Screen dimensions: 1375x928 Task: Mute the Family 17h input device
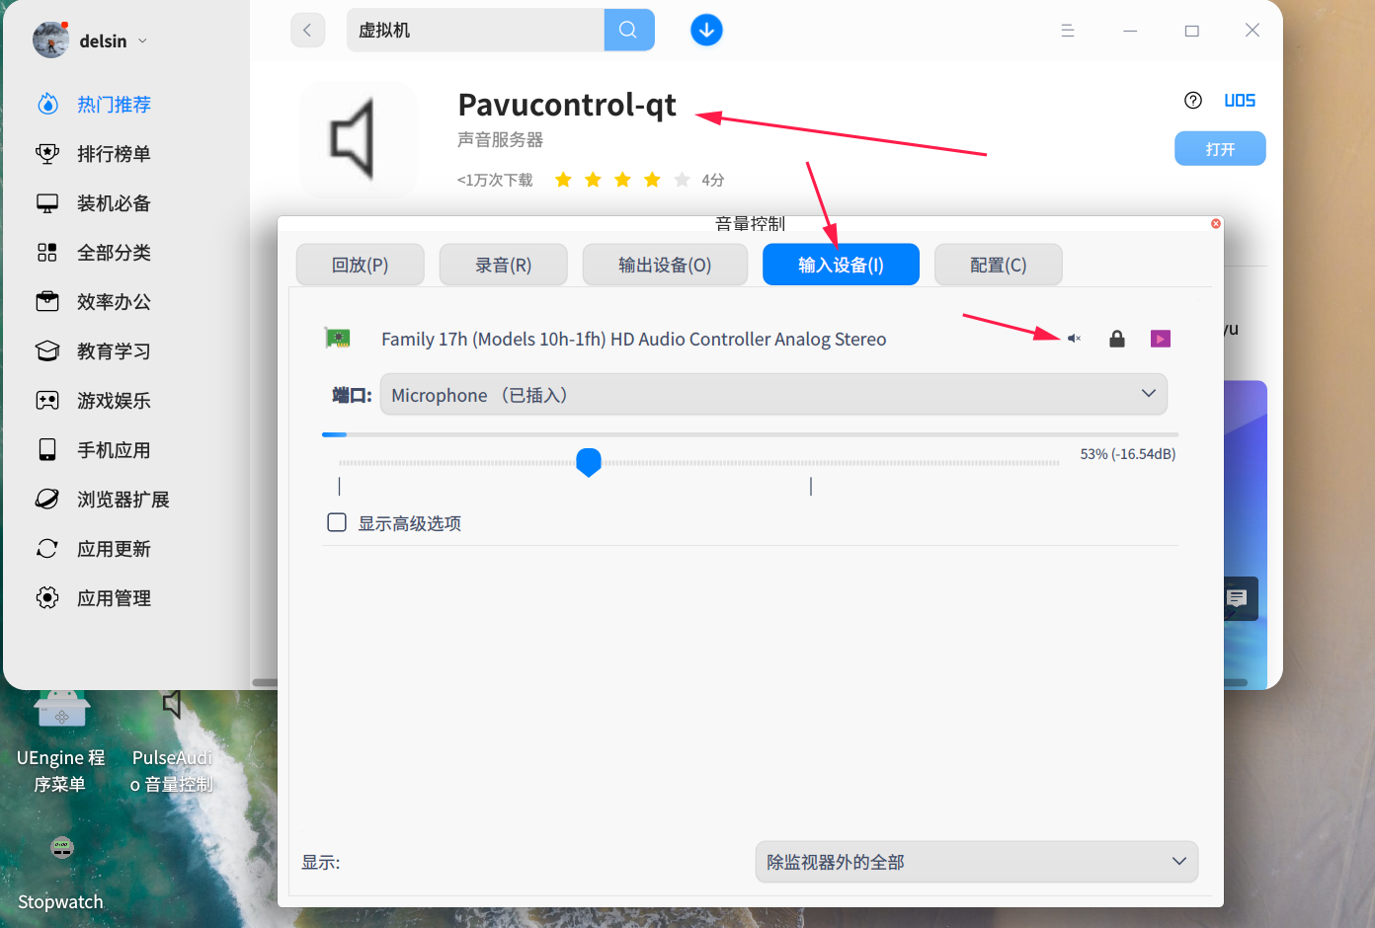pos(1074,338)
